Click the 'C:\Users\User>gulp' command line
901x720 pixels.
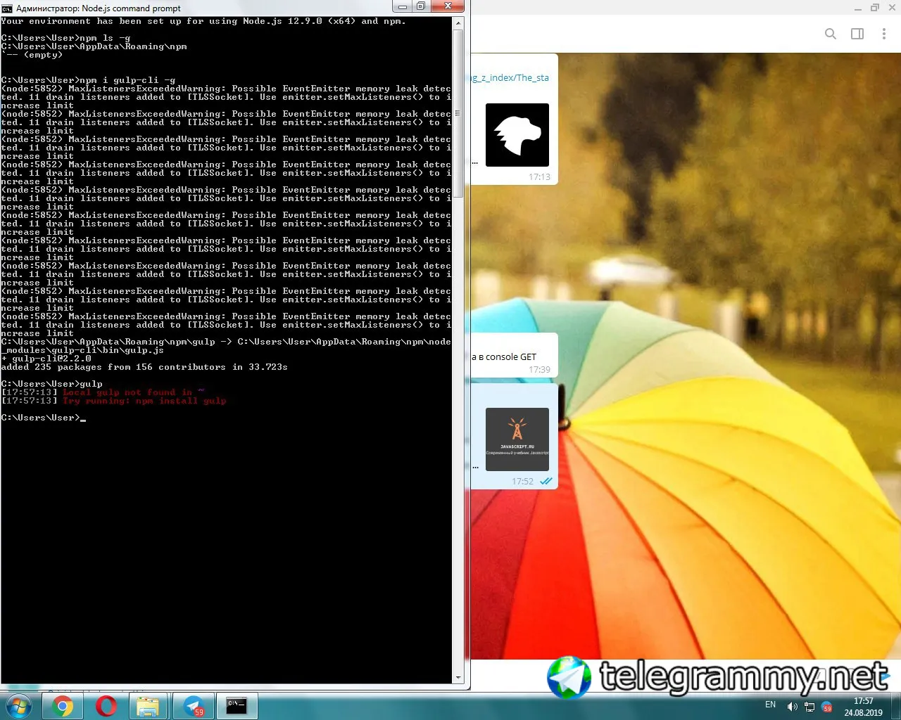[x=52, y=384]
